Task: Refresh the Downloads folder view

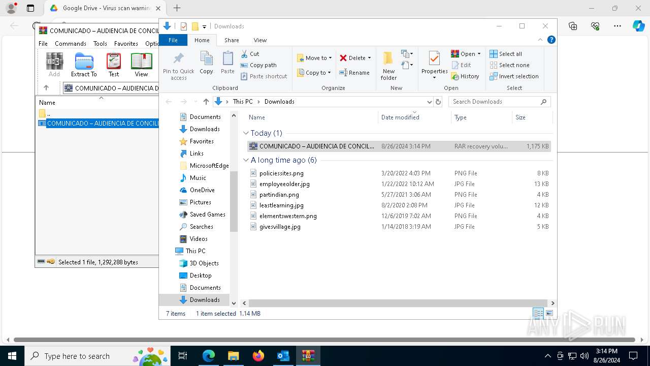Action: [439, 102]
